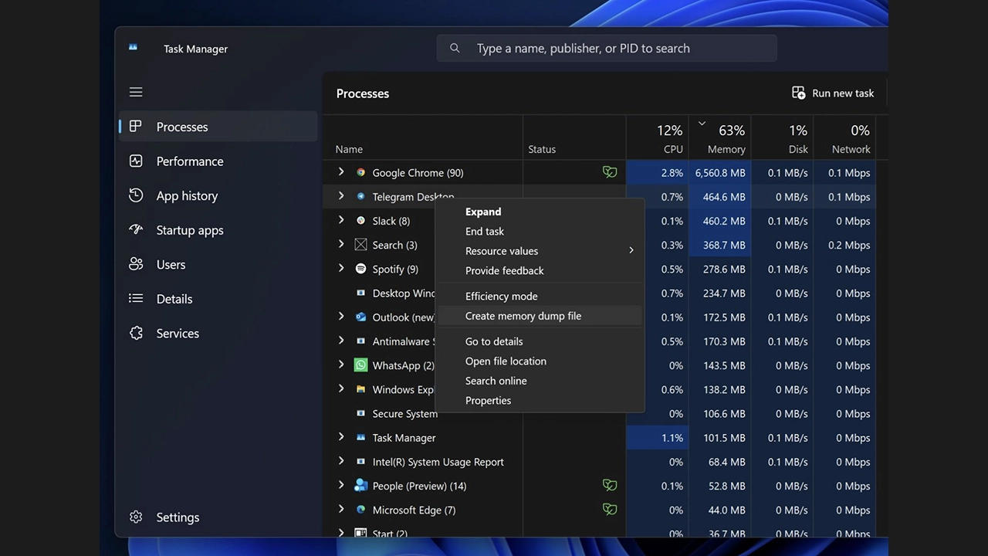Viewport: 988px width, 556px height.
Task: Click the Outlook (new) process icon
Action: pos(360,317)
